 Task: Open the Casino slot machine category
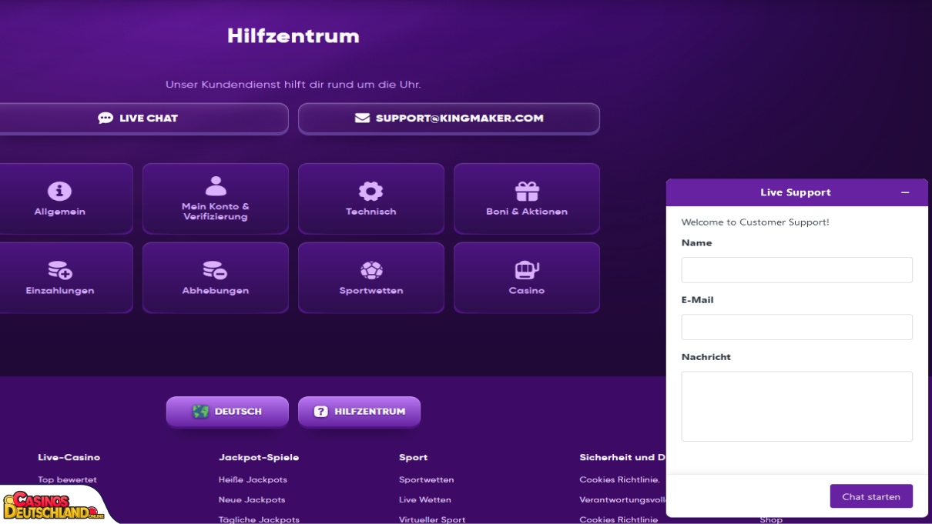click(527, 278)
